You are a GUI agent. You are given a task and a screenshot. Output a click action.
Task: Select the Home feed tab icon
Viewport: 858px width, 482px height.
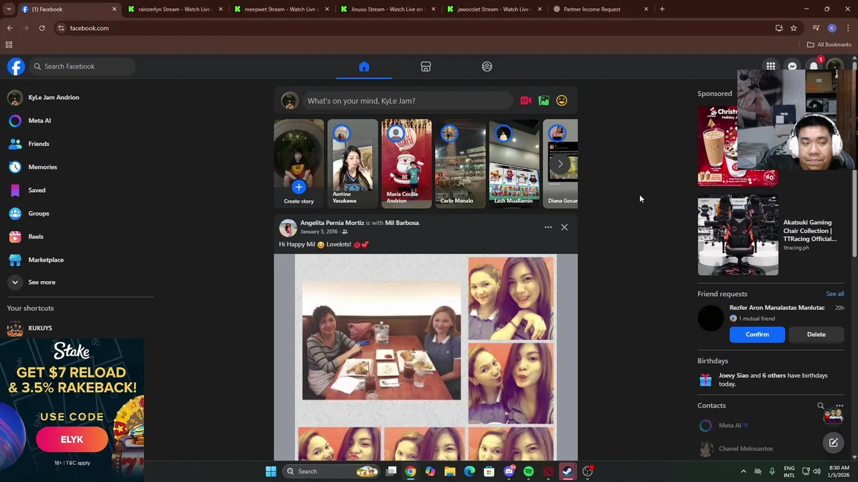tap(364, 66)
